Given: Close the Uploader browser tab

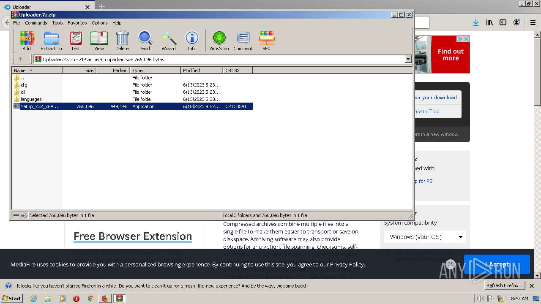Looking at the screenshot, I should click(87, 7).
